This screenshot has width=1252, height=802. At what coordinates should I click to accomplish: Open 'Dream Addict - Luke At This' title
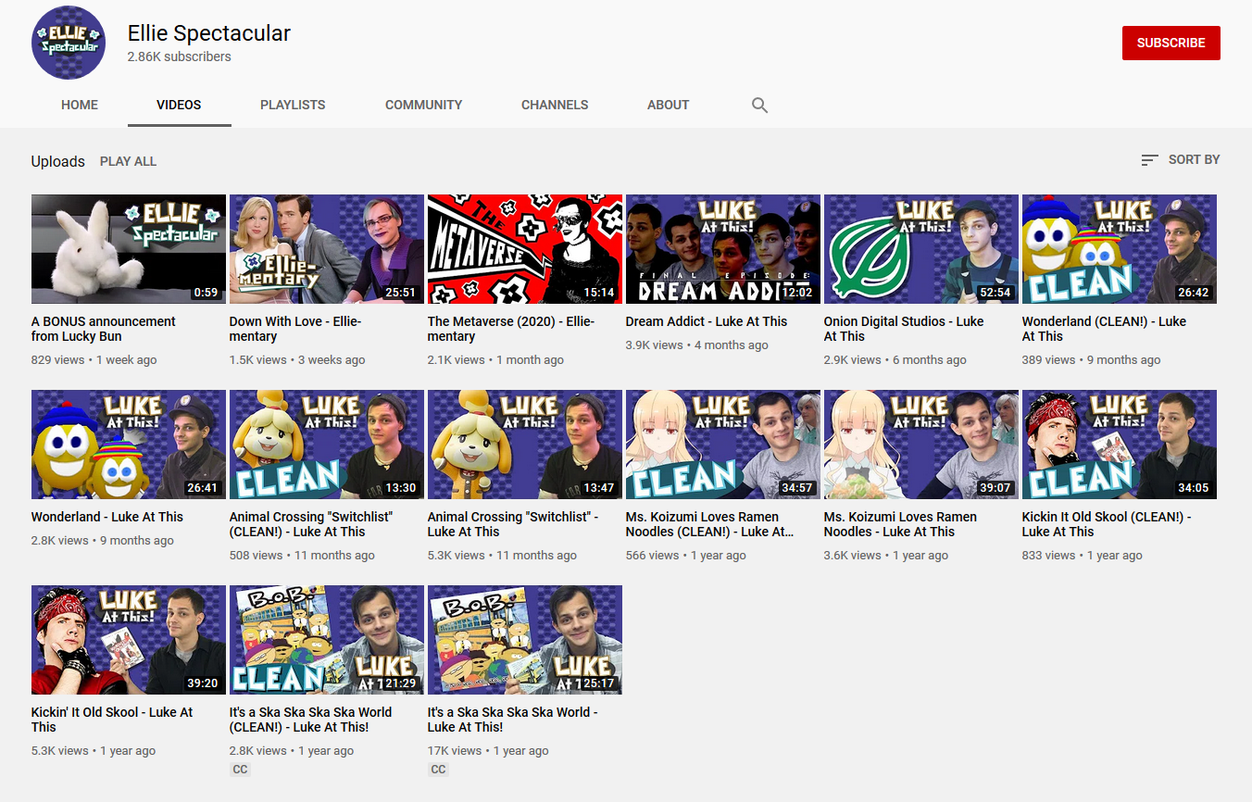point(707,321)
